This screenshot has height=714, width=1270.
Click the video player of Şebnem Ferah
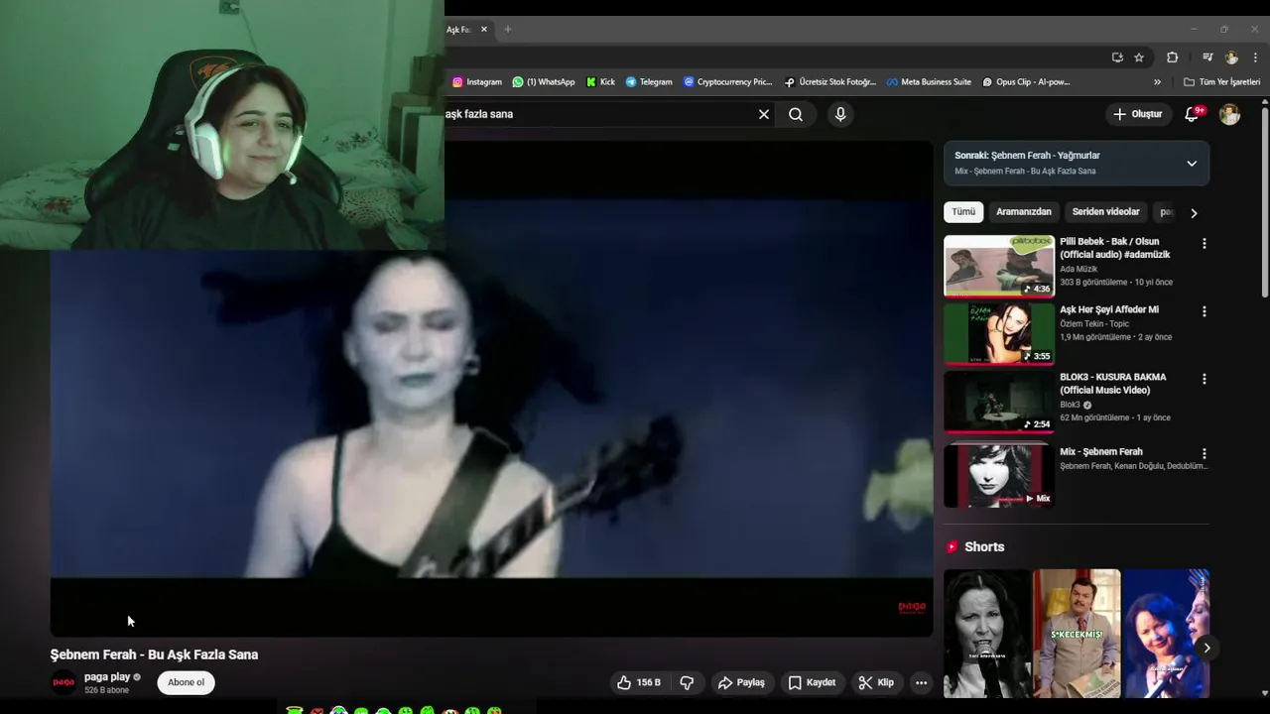(491, 414)
